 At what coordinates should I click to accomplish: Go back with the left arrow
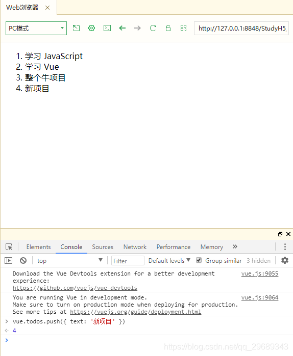(x=123, y=28)
